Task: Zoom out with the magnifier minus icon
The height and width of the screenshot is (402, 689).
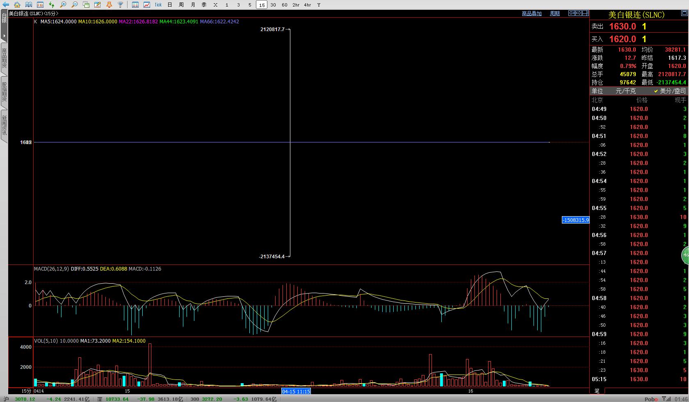Action: coord(74,5)
